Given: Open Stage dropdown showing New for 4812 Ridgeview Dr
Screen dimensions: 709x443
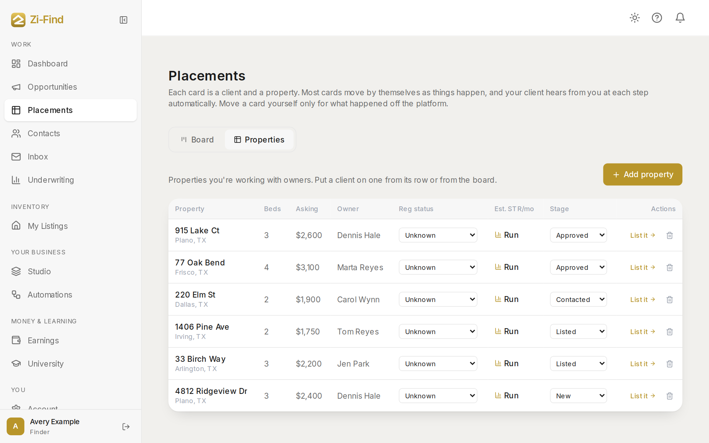Looking at the screenshot, I should pos(578,396).
